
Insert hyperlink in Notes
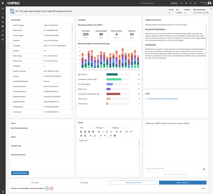coord(111,136)
